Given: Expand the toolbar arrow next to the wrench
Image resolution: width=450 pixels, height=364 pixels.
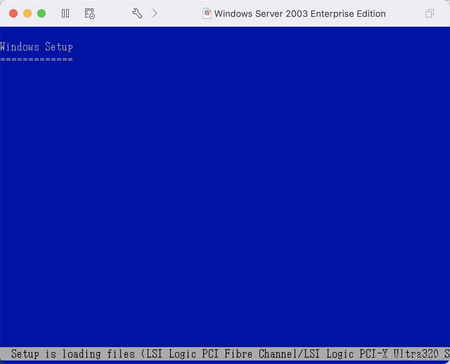Looking at the screenshot, I should click(155, 14).
